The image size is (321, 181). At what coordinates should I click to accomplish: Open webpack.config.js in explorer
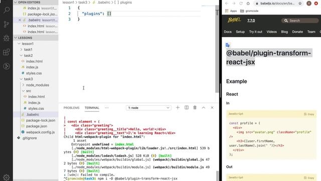coord(36,132)
